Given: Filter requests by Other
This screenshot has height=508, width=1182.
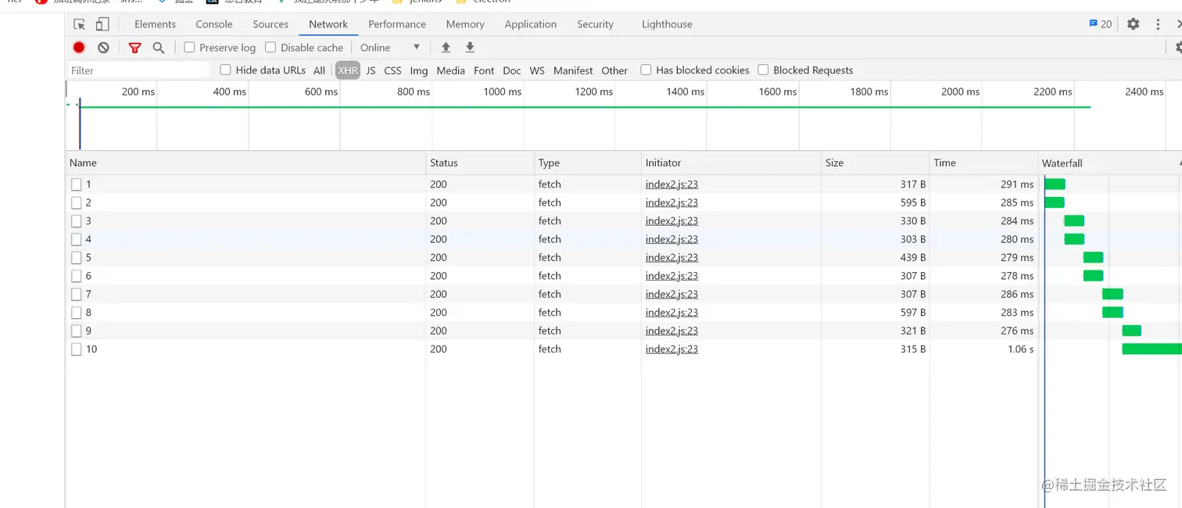Looking at the screenshot, I should pos(614,70).
